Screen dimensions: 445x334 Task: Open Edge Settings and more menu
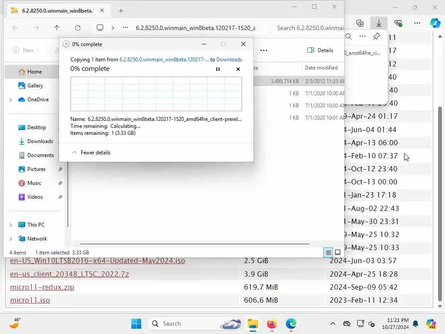click(417, 23)
